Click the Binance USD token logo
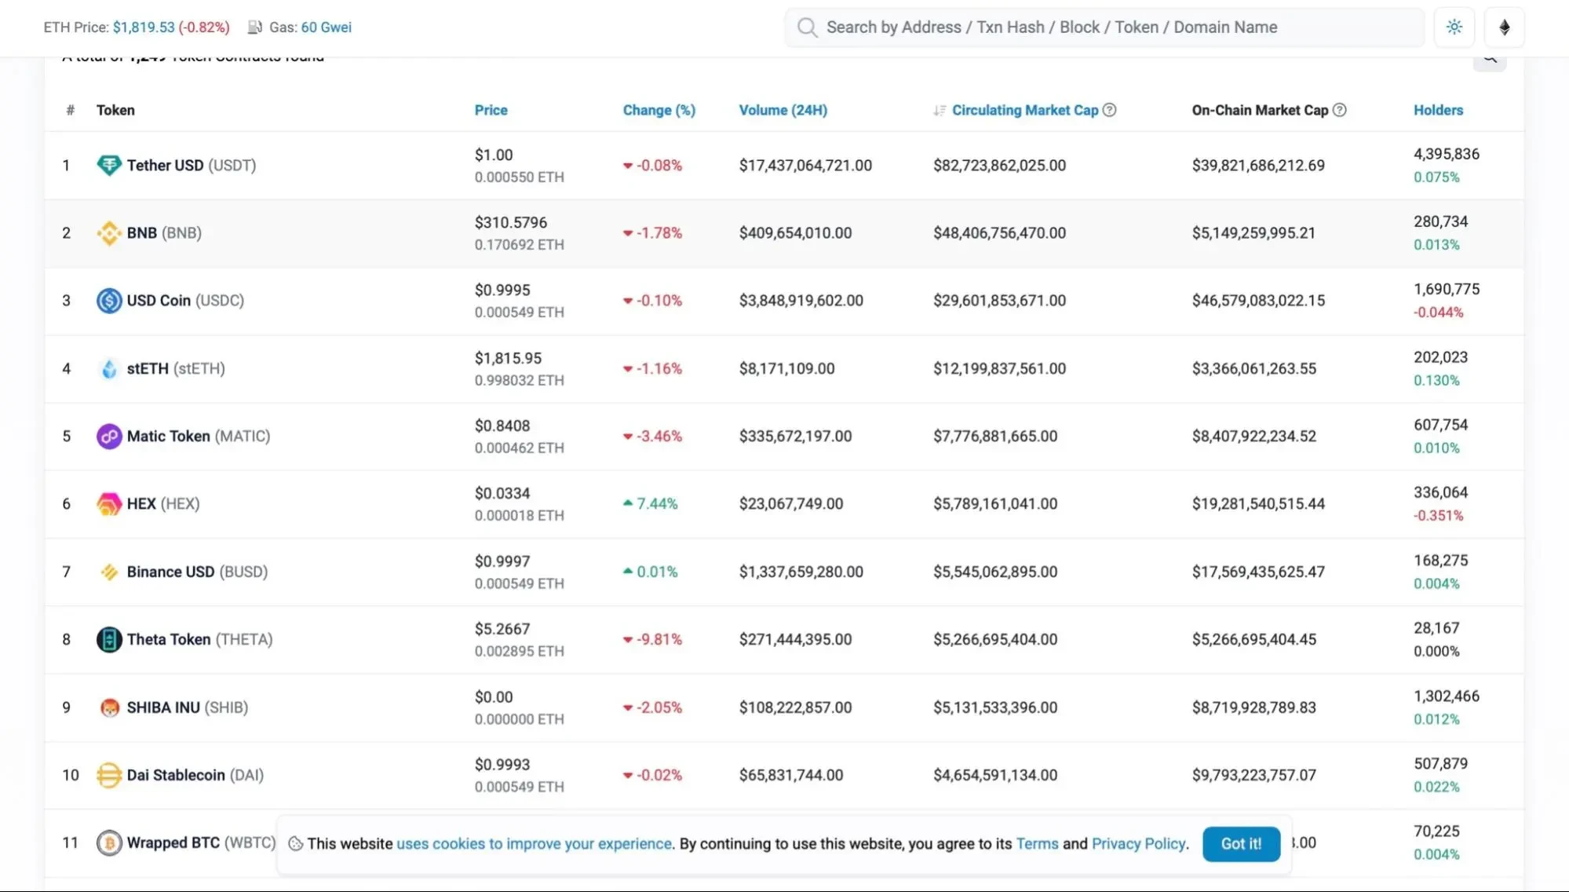1569x892 pixels. tap(108, 572)
